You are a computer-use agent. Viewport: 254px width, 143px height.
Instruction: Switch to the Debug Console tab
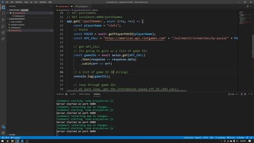point(85,94)
